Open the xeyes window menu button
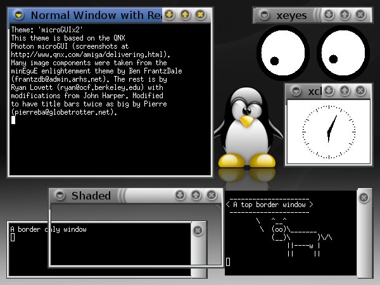The height and width of the screenshot is (285, 380). click(264, 15)
